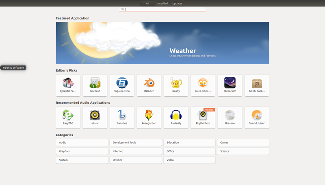Switch to the Updates tab

point(178,3)
